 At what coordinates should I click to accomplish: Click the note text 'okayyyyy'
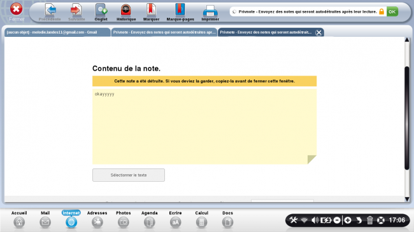(x=104, y=94)
